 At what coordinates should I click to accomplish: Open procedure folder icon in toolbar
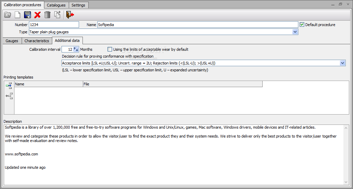8,15
